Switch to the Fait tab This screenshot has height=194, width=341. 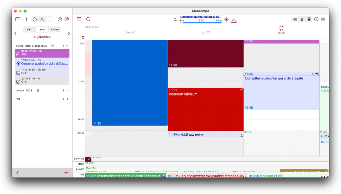coord(29,29)
